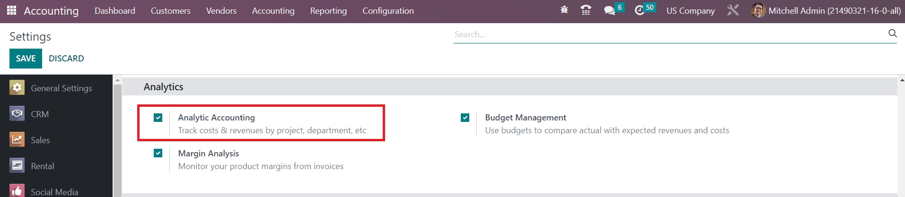The image size is (905, 197).
Task: Disable the Margin Analysis checkbox
Action: click(x=158, y=153)
